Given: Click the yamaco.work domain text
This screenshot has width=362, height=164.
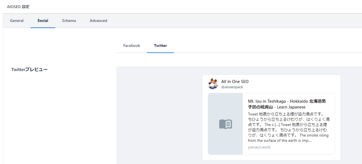Looking at the screenshot, I should (x=259, y=147).
